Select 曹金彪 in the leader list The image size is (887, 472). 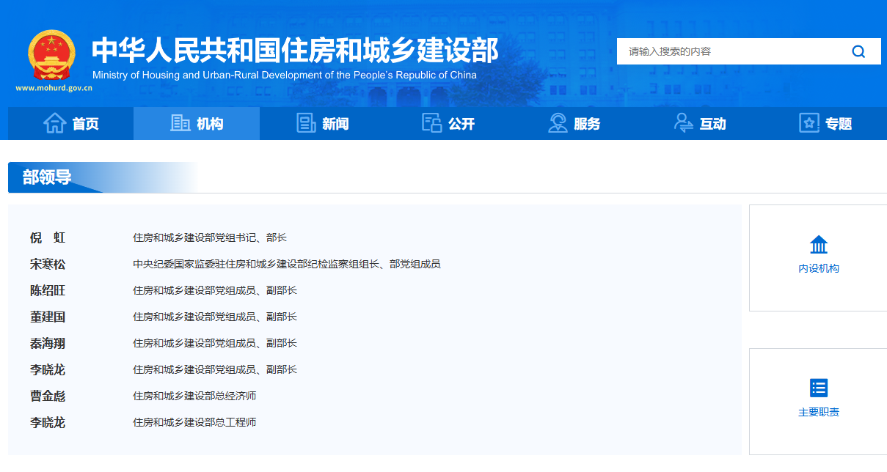click(48, 396)
